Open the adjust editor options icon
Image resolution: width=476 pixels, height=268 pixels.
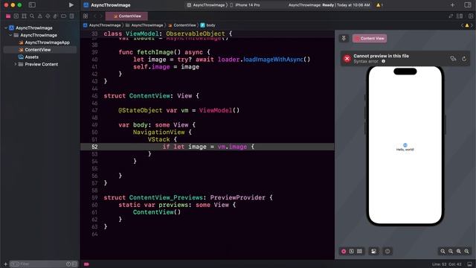460,16
